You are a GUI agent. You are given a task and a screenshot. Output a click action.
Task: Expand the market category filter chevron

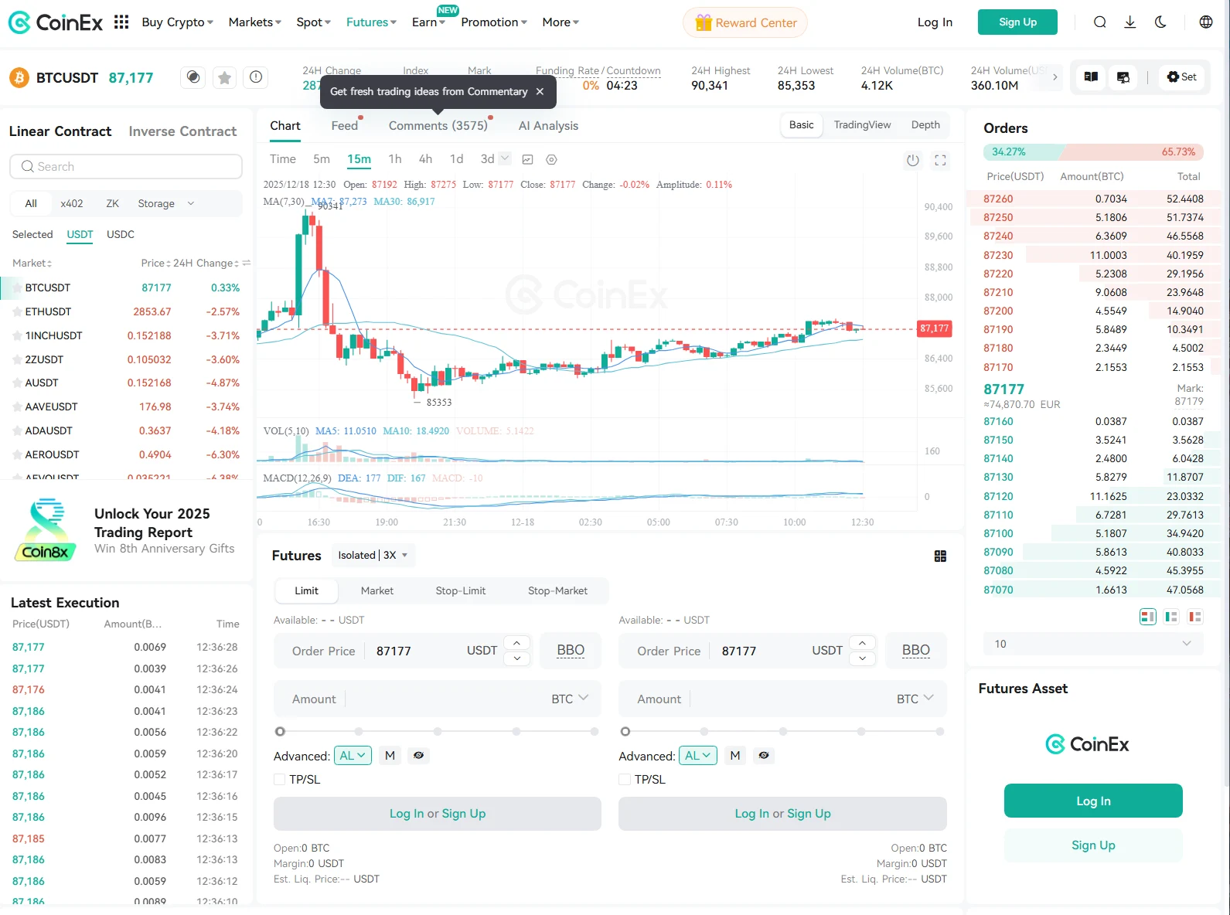click(191, 203)
